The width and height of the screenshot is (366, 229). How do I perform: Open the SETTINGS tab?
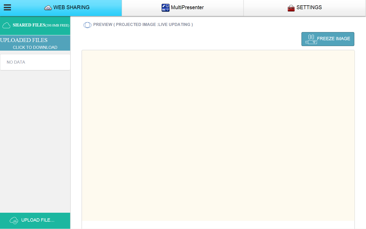click(x=304, y=8)
